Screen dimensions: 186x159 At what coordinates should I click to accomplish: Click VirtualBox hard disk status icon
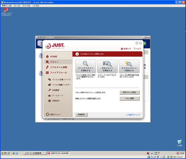(x=149, y=157)
